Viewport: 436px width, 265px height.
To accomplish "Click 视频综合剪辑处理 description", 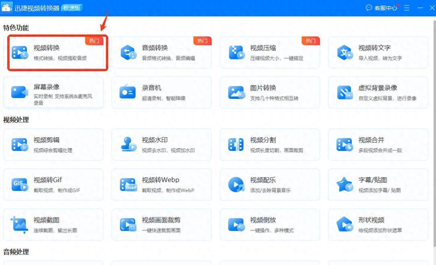I will 53,150.
